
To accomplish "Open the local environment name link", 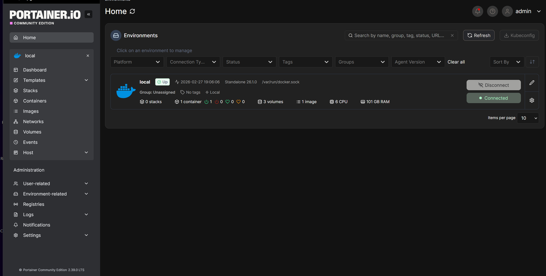I will tap(145, 82).
